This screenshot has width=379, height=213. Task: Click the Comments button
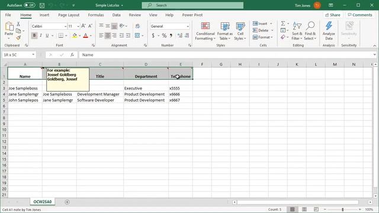pyautogui.click(x=360, y=15)
